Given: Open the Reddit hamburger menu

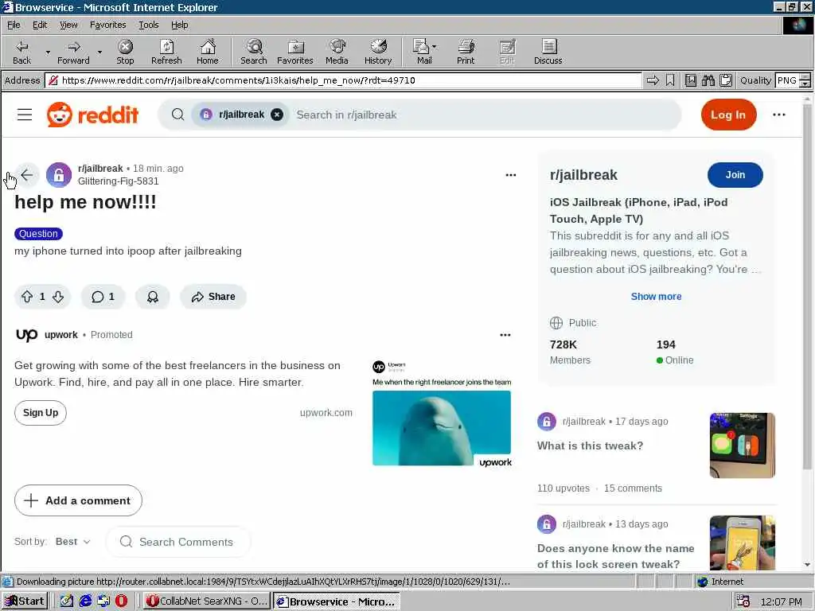Looking at the screenshot, I should point(25,115).
